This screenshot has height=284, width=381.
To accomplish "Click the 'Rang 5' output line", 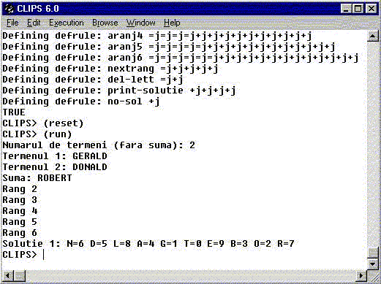I will 20,222.
